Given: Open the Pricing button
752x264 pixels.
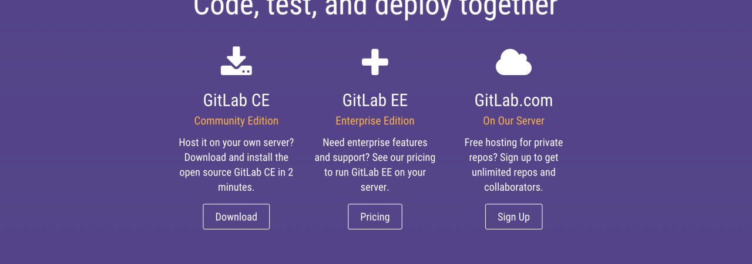Looking at the screenshot, I should tap(375, 216).
